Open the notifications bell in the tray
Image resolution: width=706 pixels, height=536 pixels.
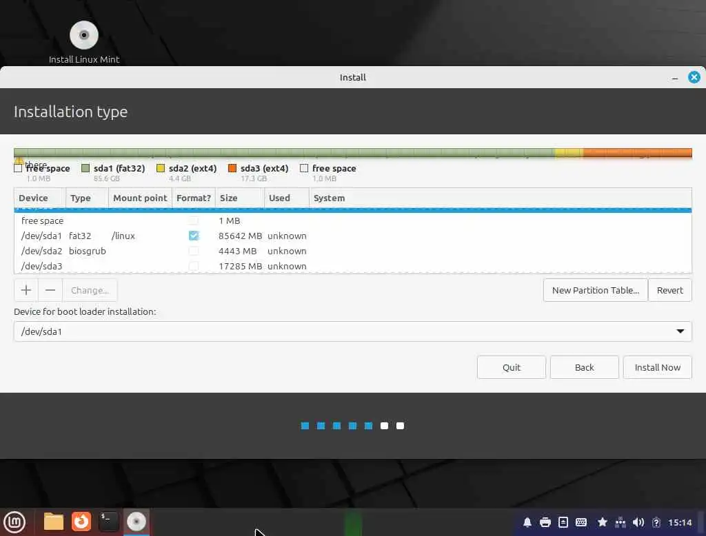point(527,522)
